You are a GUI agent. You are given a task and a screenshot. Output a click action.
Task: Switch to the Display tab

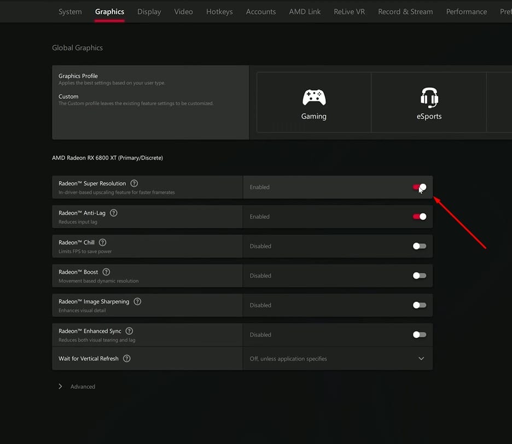click(x=149, y=11)
